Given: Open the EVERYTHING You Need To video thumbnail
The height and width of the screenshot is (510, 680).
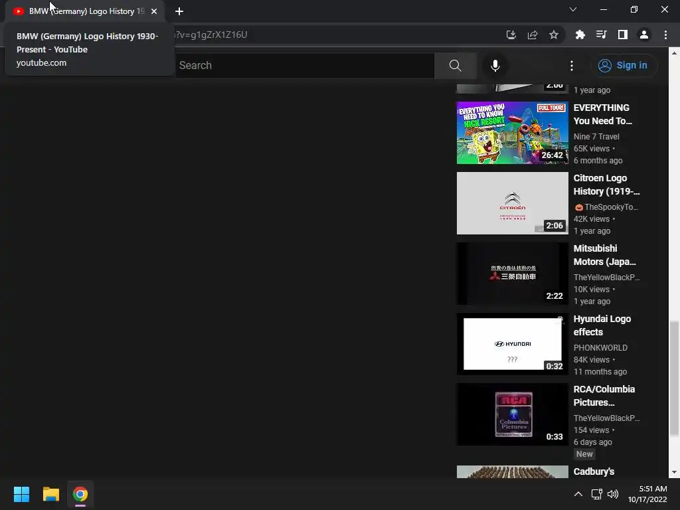Looking at the screenshot, I should pos(512,133).
